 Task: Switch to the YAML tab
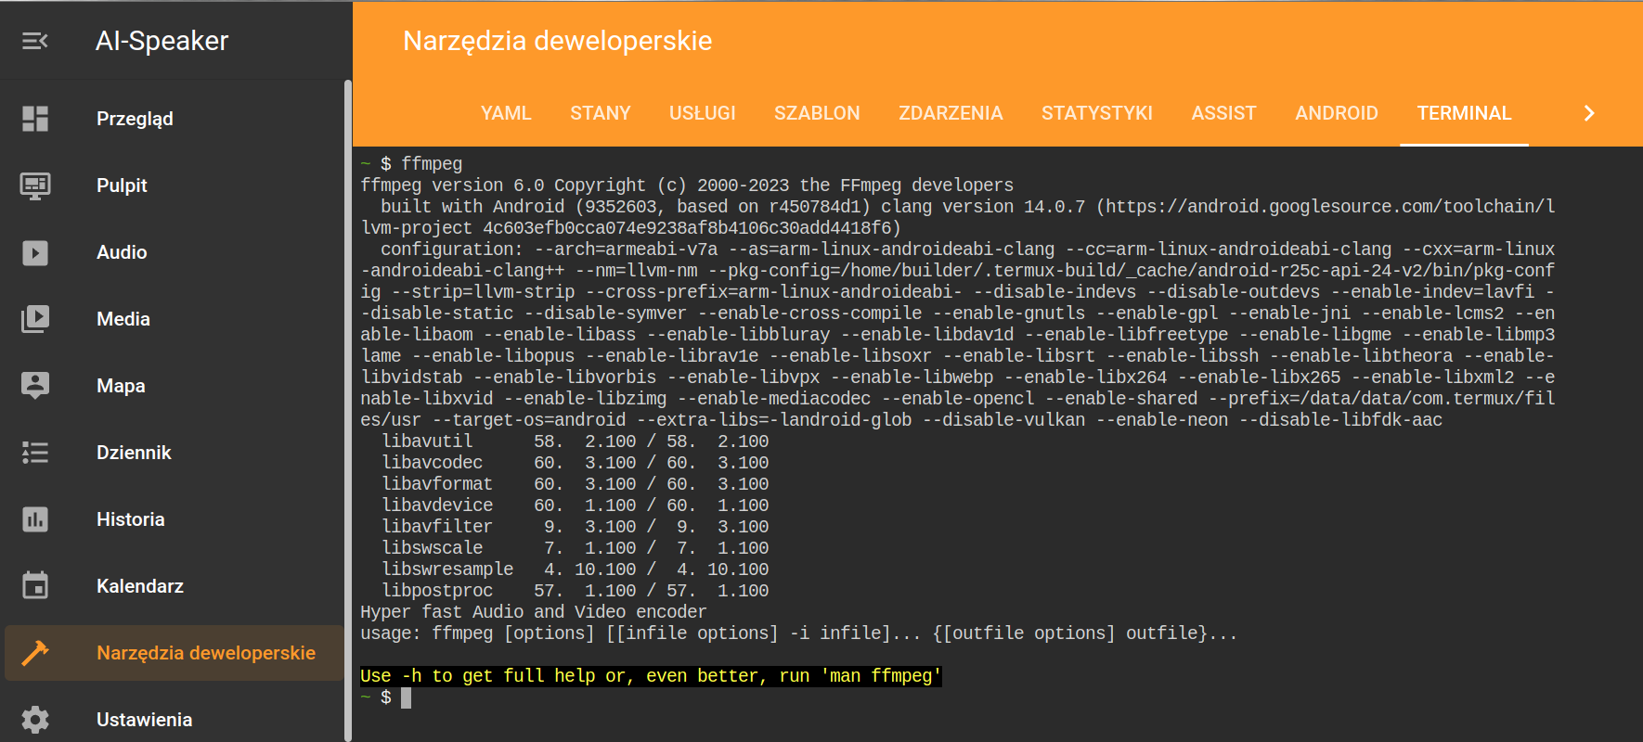506,113
